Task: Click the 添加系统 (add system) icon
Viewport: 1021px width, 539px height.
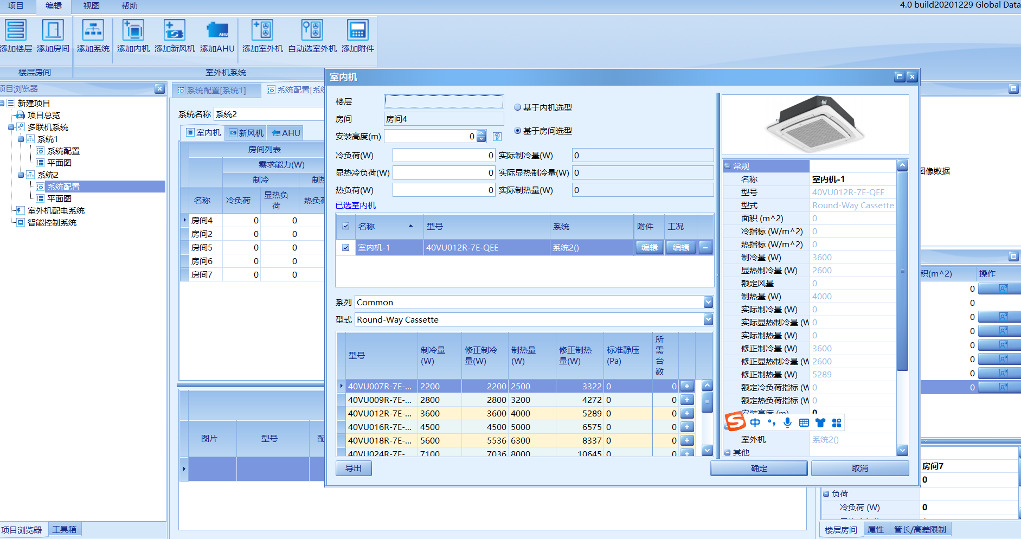Action: click(93, 30)
